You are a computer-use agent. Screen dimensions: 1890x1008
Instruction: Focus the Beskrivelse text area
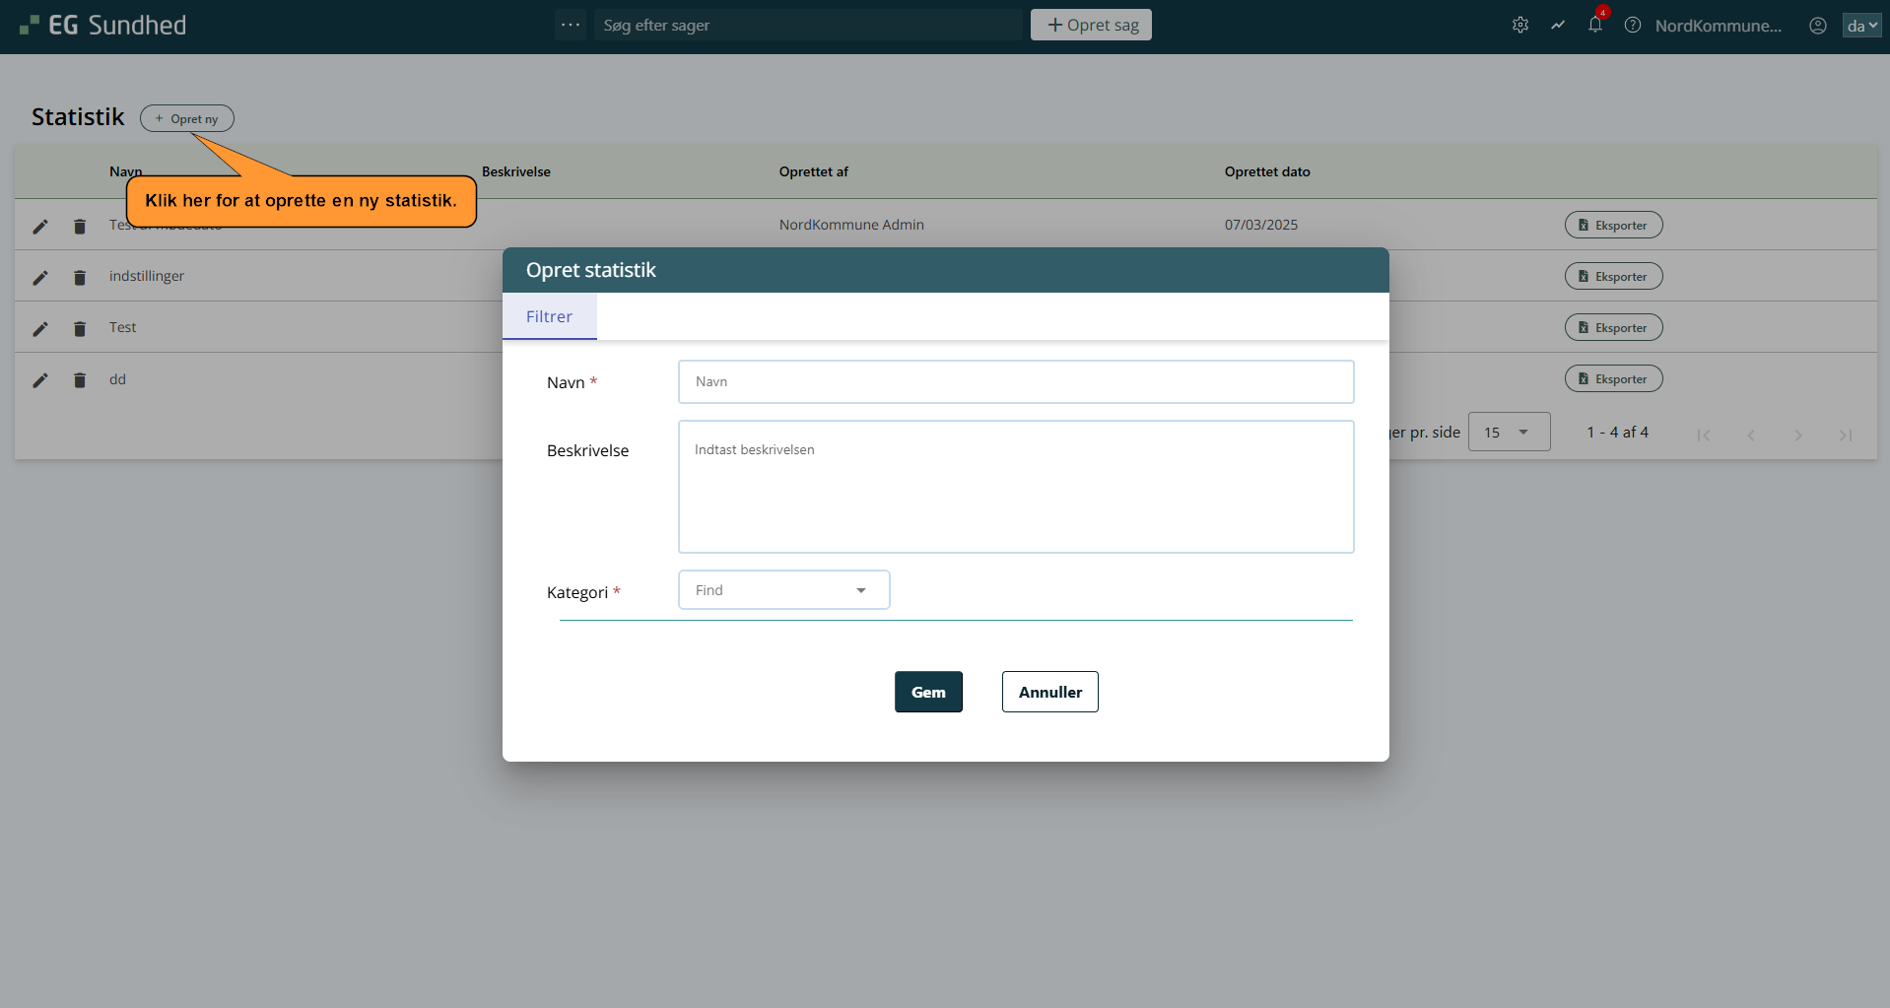coord(1015,487)
